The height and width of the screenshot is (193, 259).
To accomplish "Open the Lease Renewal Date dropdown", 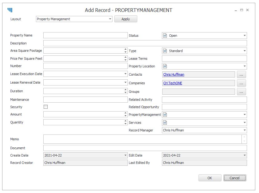I will pyautogui.click(x=126, y=82).
